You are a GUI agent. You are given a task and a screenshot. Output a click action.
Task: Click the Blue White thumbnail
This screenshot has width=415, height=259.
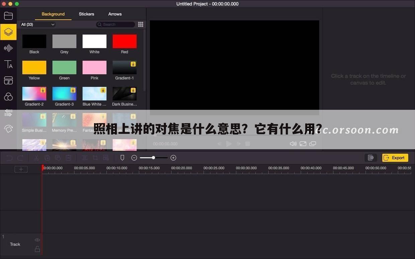[94, 94]
